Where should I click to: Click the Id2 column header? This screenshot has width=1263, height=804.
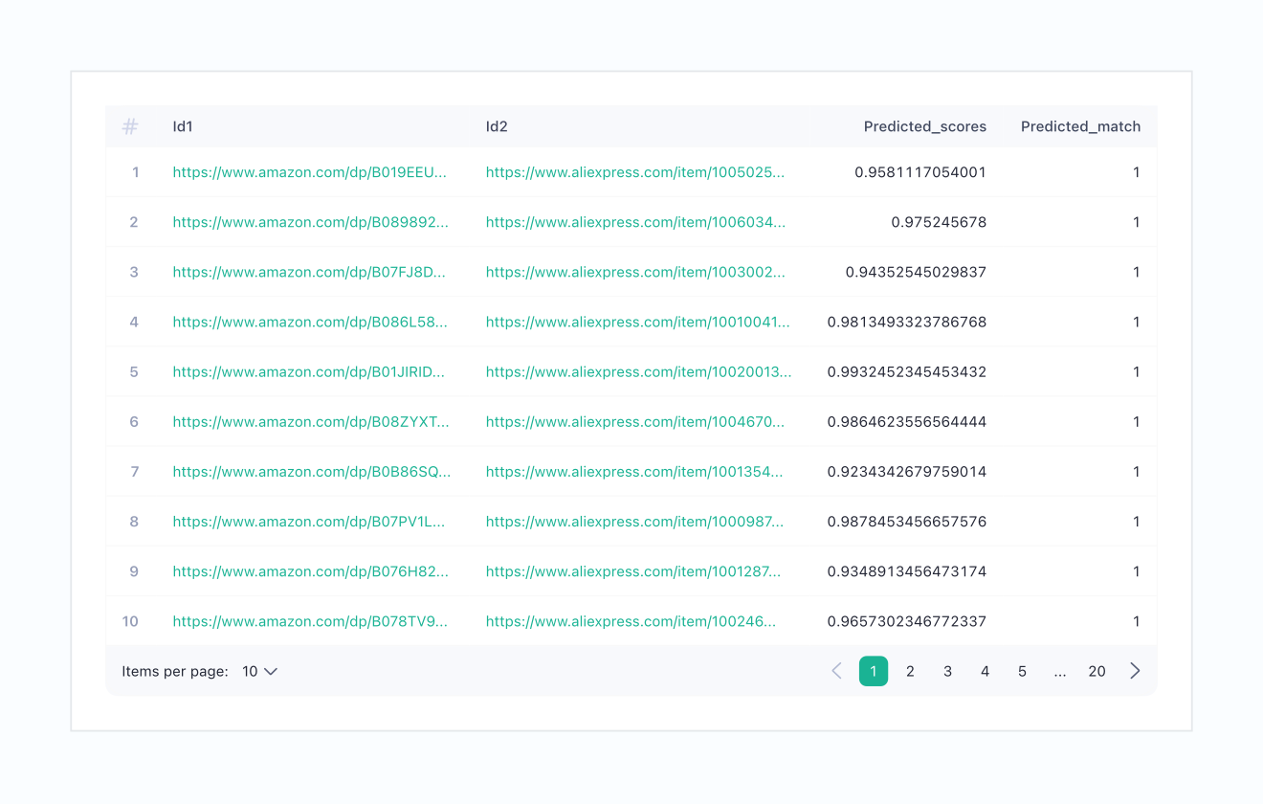pyautogui.click(x=497, y=126)
